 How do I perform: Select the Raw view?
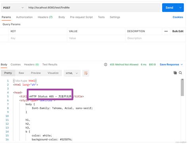click(x=21, y=73)
